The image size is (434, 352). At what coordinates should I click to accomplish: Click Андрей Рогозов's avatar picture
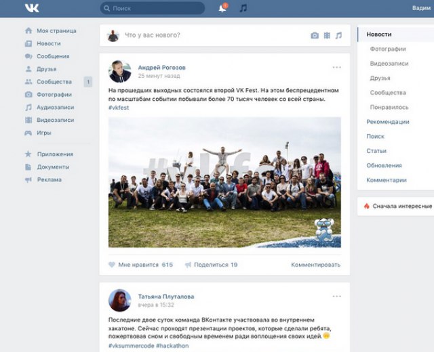(119, 72)
